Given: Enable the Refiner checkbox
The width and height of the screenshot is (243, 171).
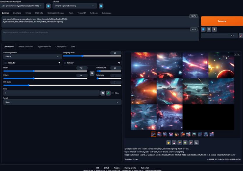Looking at the screenshot, I should [65, 63].
